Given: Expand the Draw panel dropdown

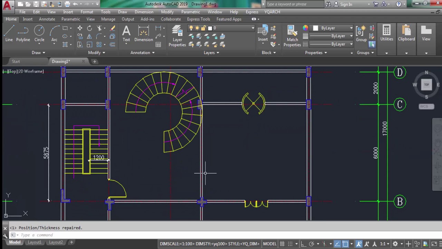Looking at the screenshot, I should tap(38, 53).
